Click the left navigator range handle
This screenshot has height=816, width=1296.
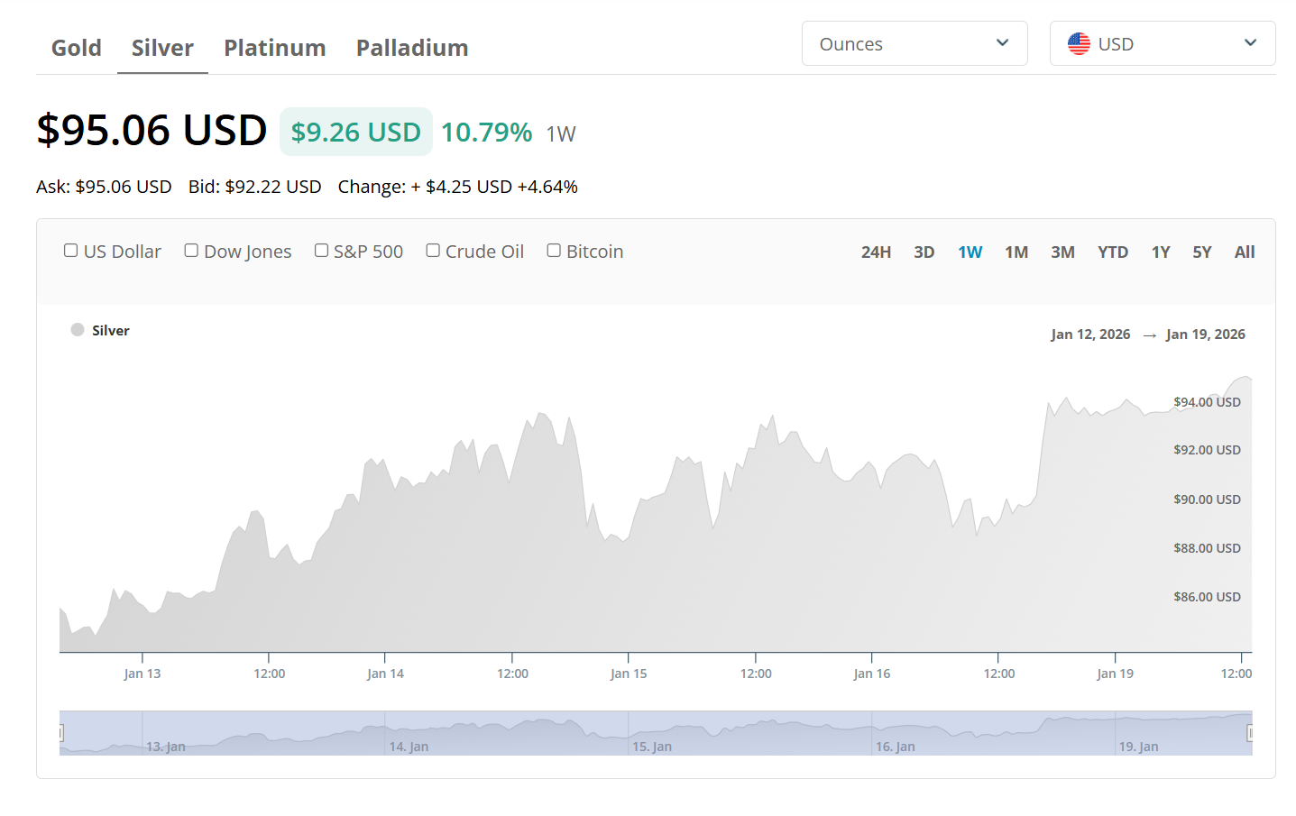(60, 734)
